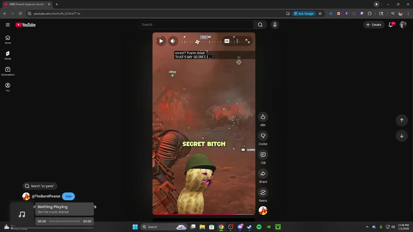This screenshot has height=232, width=413.
Task: Seek using the Short's red progress bar
Action: pyautogui.click(x=204, y=214)
